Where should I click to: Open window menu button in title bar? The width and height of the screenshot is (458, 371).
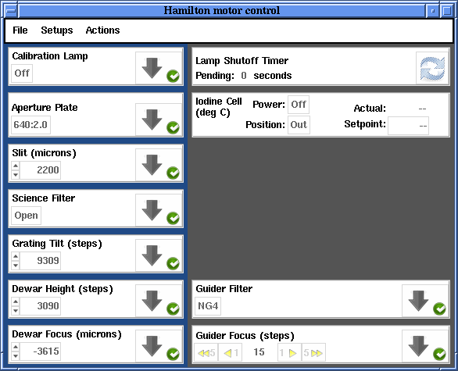pos(12,11)
